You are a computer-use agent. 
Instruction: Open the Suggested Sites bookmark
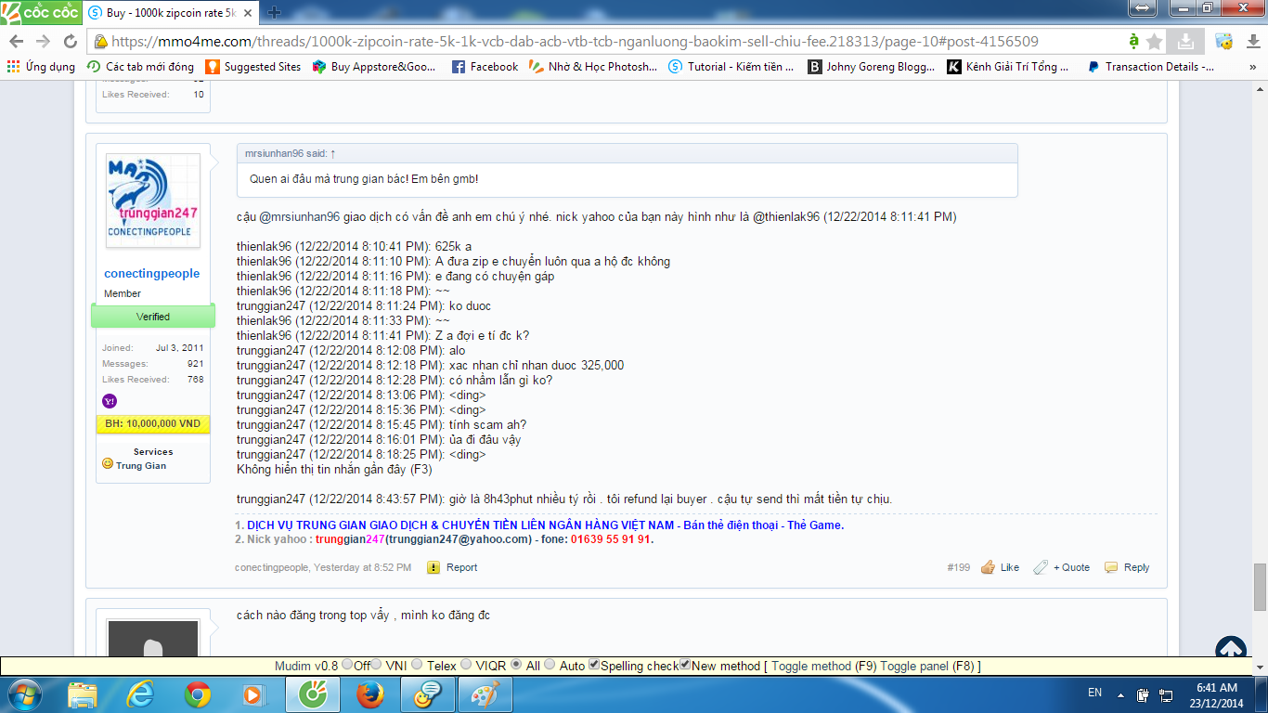(x=253, y=67)
